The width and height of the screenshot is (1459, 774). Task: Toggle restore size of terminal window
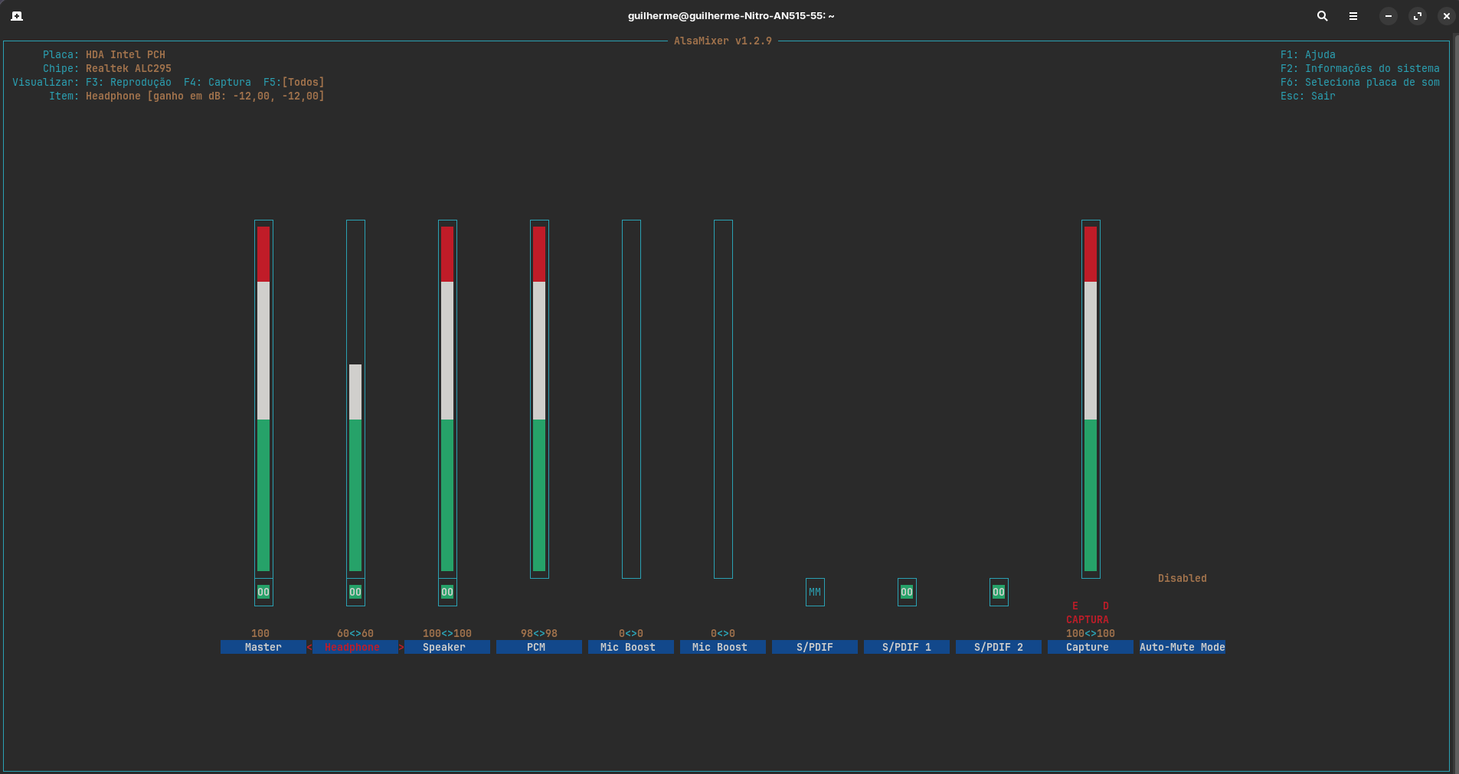click(x=1418, y=16)
